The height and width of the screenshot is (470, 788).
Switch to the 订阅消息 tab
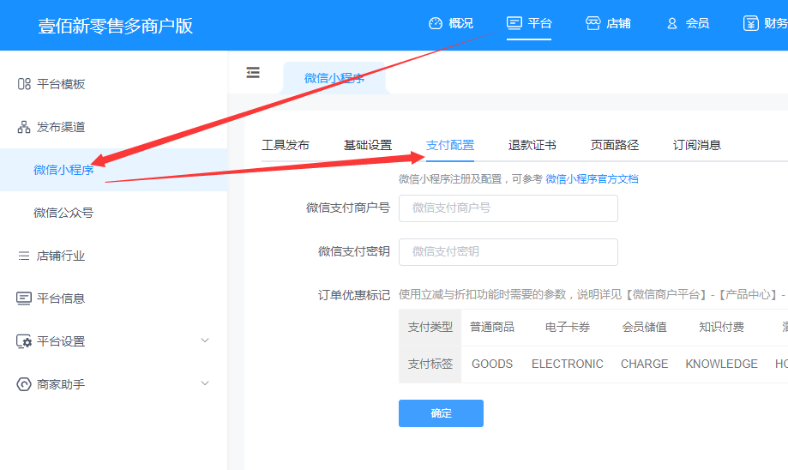tap(697, 145)
